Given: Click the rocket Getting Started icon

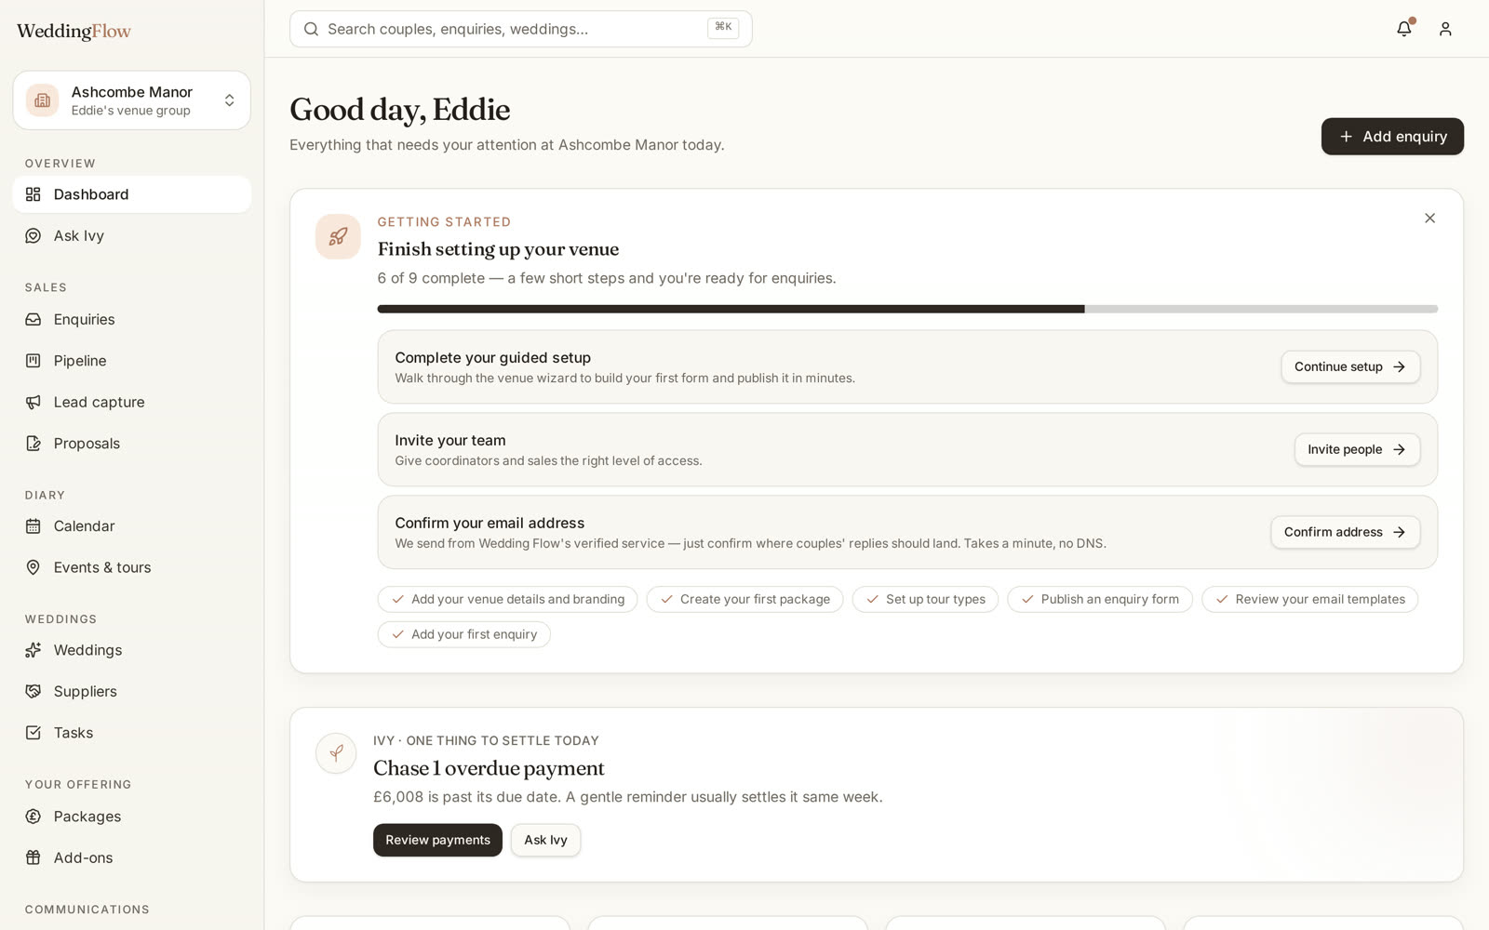Looking at the screenshot, I should (x=338, y=236).
